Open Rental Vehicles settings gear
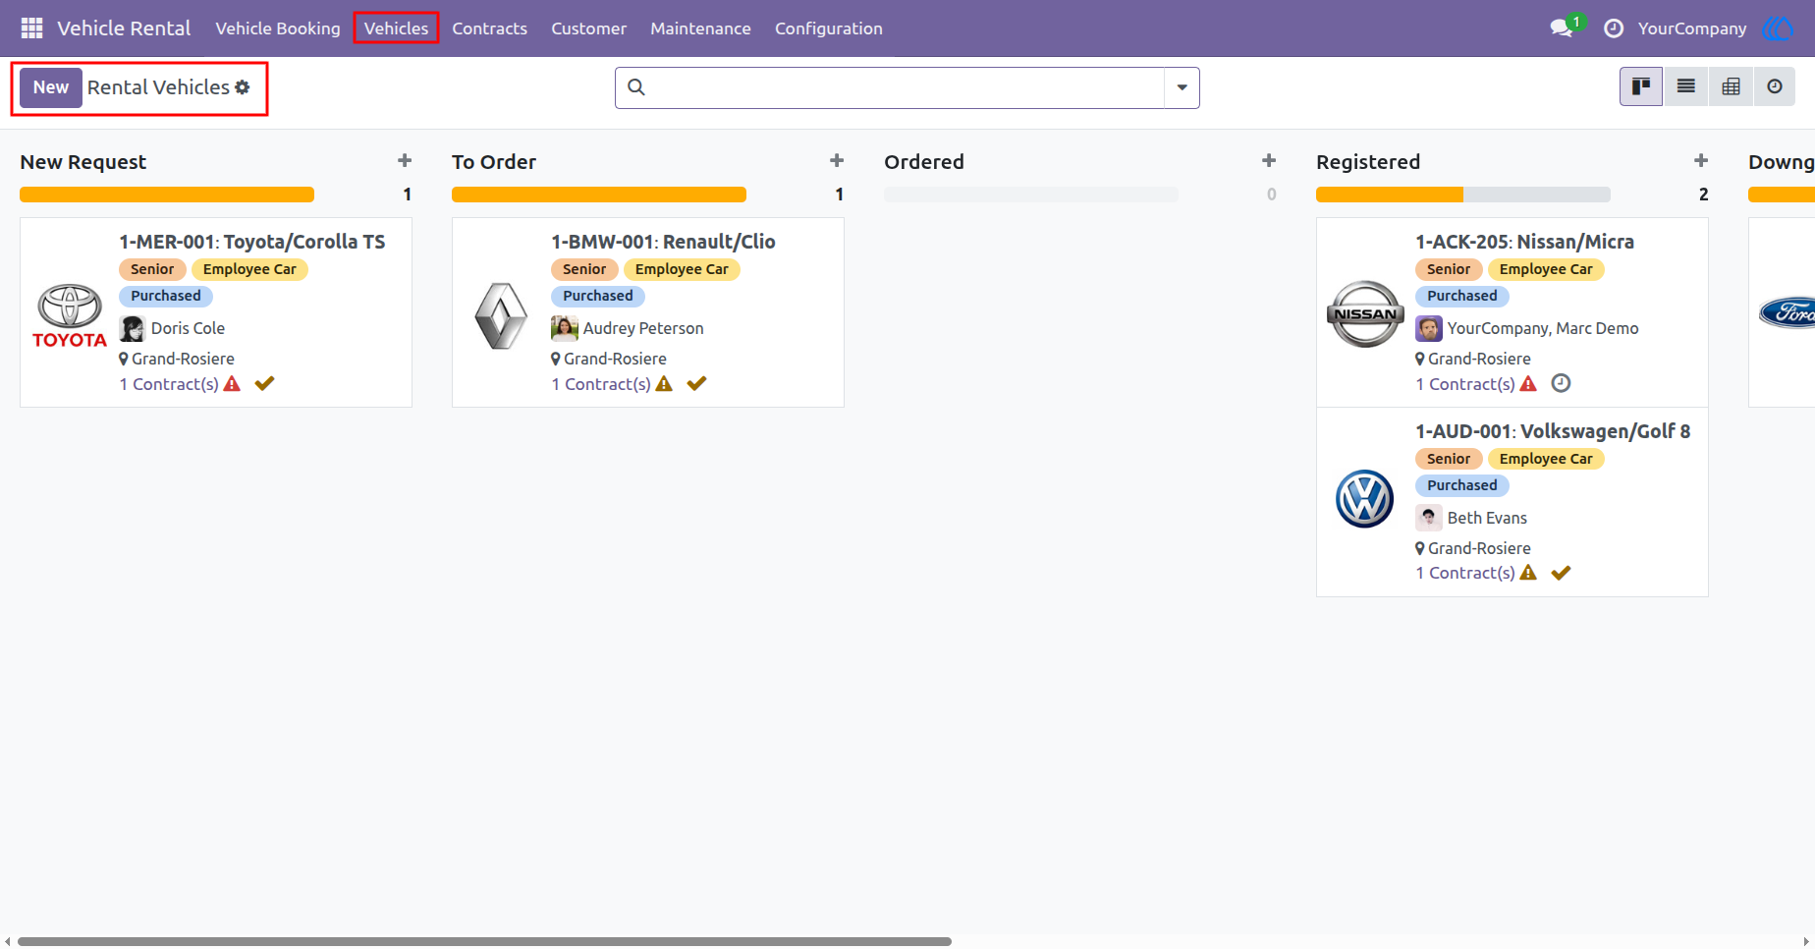The image size is (1815, 949). click(243, 87)
